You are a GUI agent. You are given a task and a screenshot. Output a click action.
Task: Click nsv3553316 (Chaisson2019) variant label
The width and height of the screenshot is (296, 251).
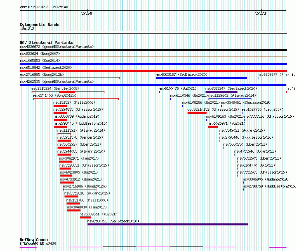click(269, 116)
